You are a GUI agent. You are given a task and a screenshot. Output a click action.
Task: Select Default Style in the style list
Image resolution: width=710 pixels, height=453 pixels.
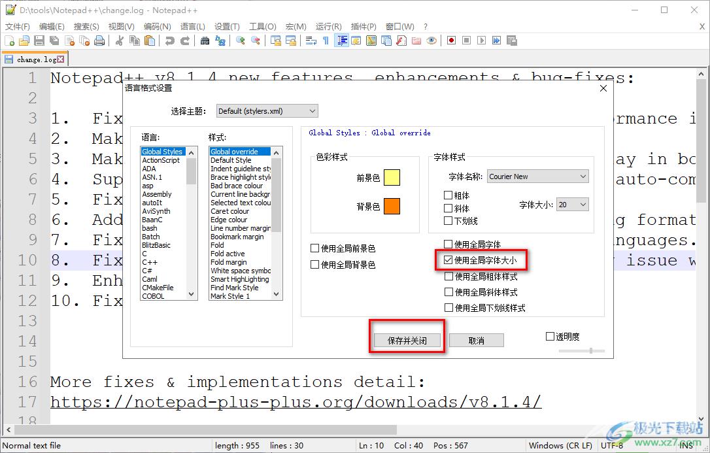(231, 160)
